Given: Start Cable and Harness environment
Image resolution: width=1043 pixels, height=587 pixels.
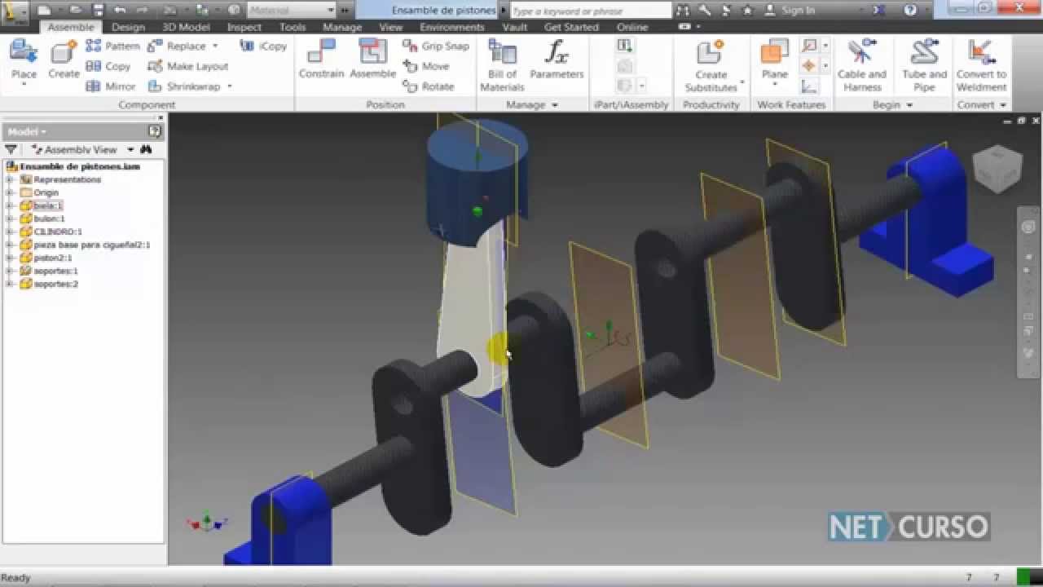Looking at the screenshot, I should coord(862,65).
